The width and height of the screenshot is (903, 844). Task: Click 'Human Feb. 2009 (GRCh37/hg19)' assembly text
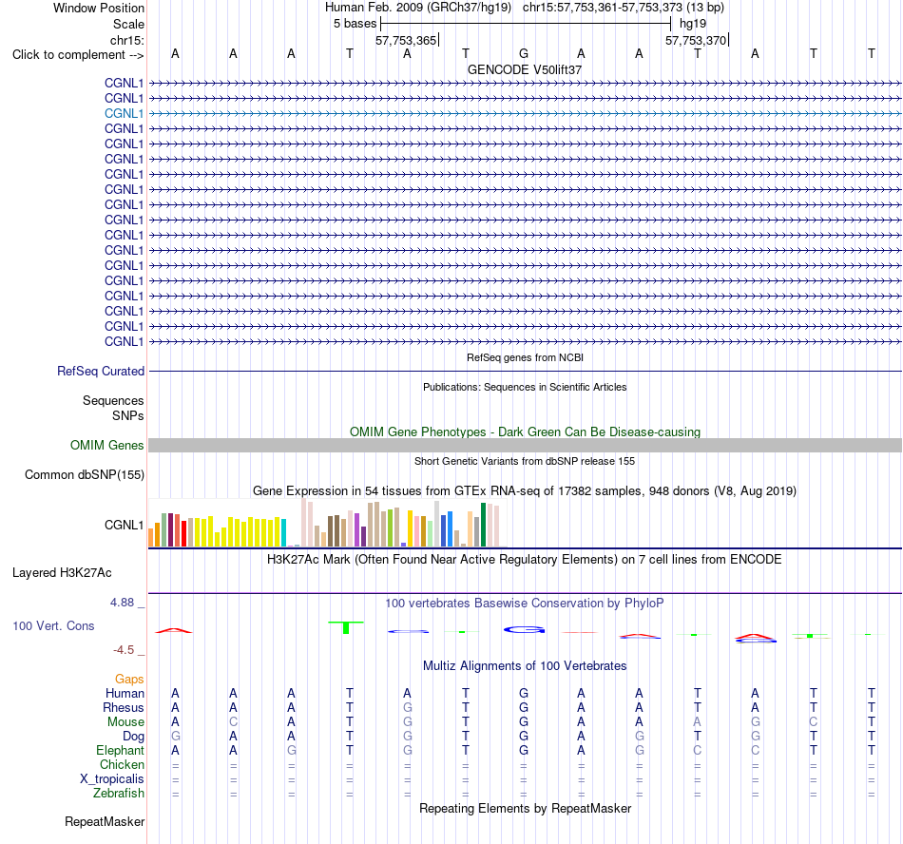click(x=418, y=8)
